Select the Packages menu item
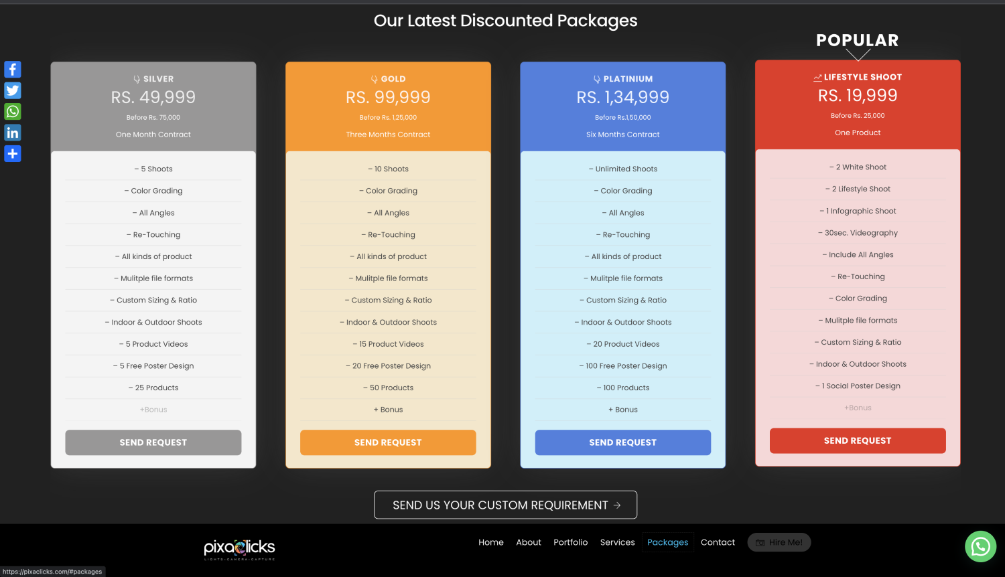This screenshot has height=577, width=1005. (x=668, y=542)
